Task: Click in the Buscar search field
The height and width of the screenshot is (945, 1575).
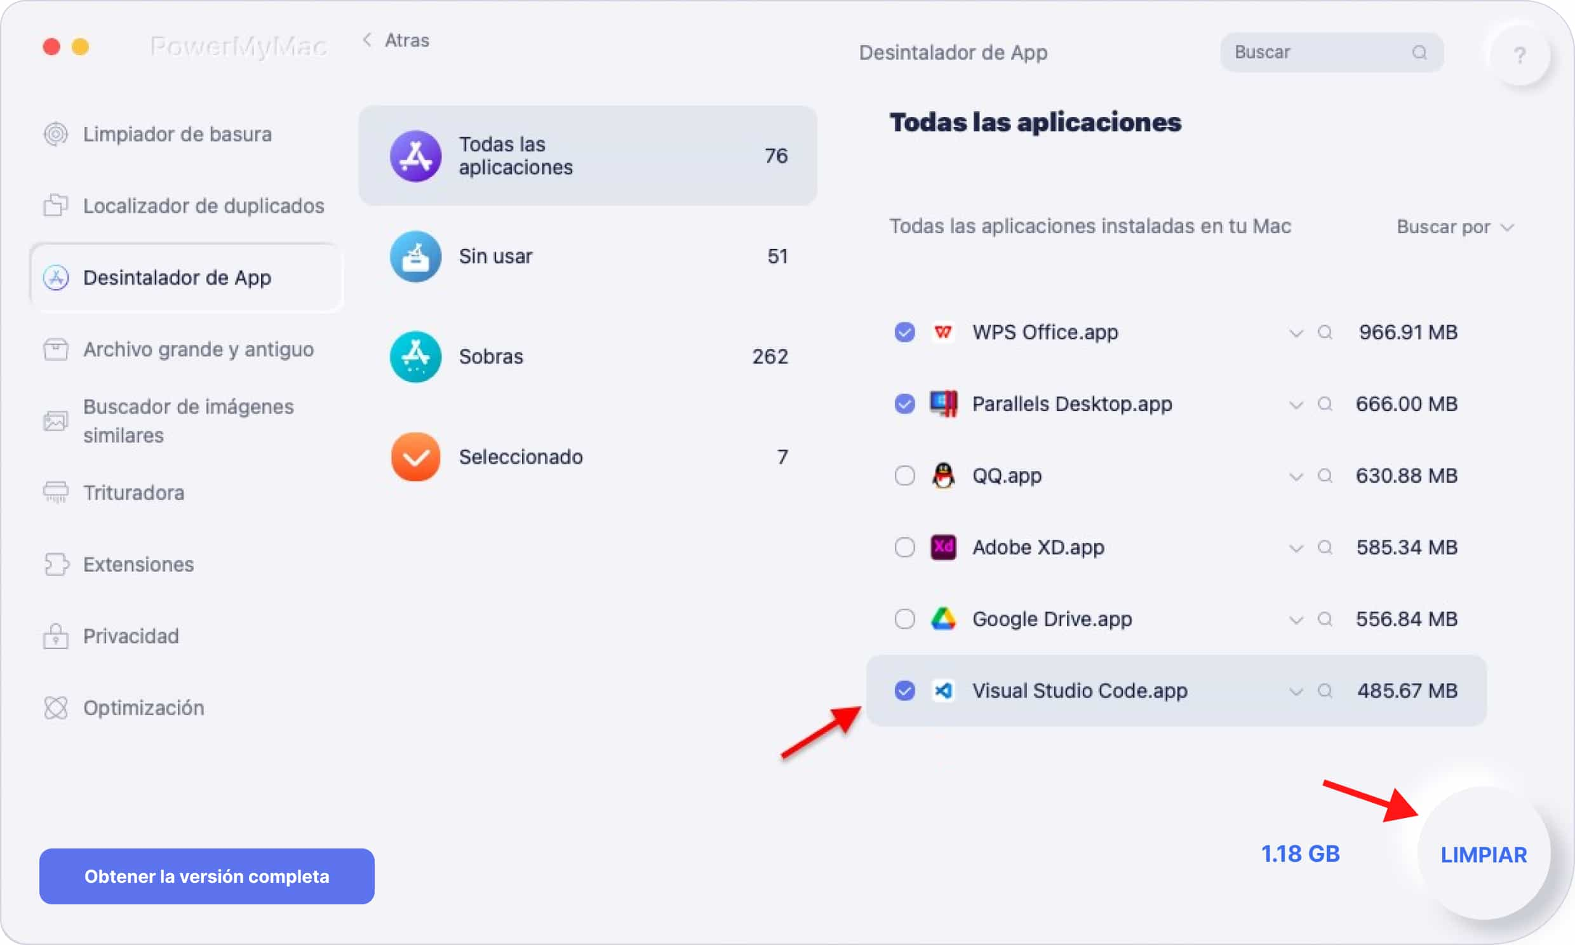Action: [1331, 52]
